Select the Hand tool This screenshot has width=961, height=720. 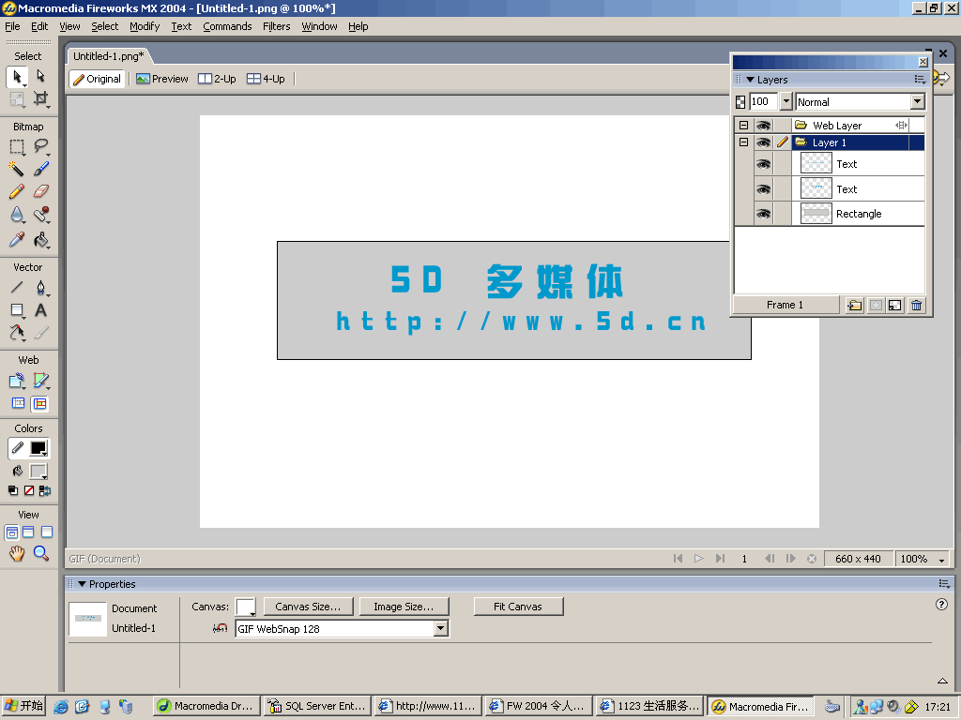coord(17,553)
